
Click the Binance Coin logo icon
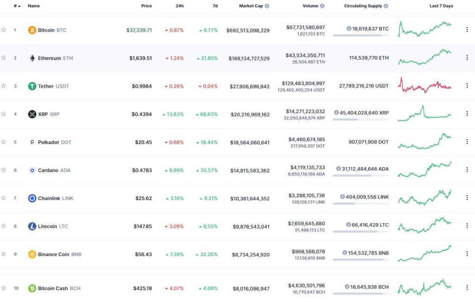point(32,254)
